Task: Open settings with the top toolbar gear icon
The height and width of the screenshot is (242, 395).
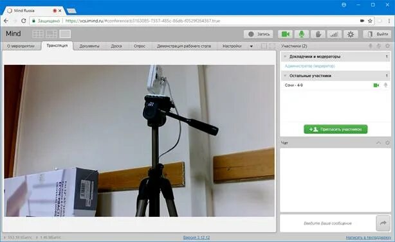Action: (x=351, y=34)
